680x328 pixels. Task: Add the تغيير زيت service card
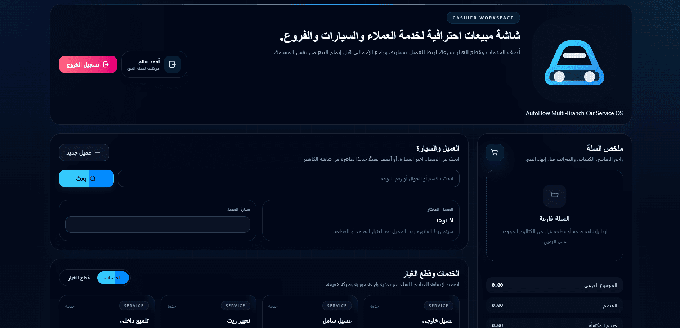click(x=208, y=311)
